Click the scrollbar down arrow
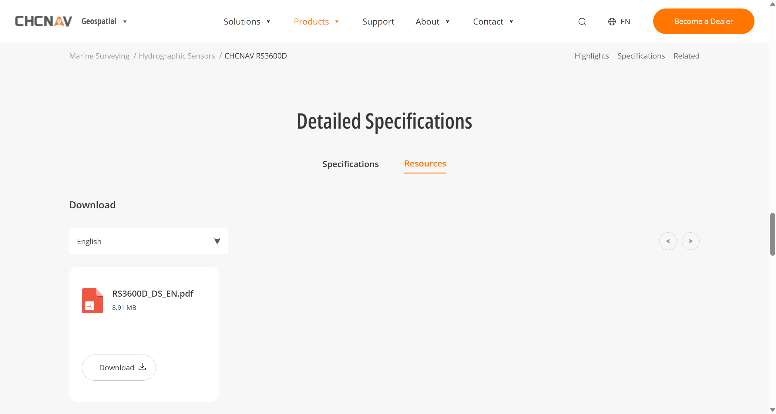This screenshot has width=776, height=414. point(772,410)
